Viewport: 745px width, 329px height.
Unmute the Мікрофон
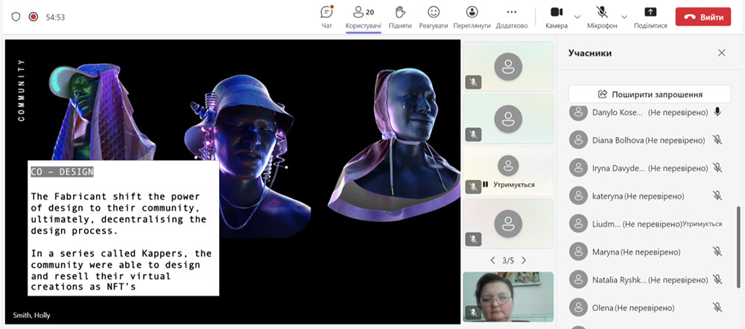[x=602, y=17]
